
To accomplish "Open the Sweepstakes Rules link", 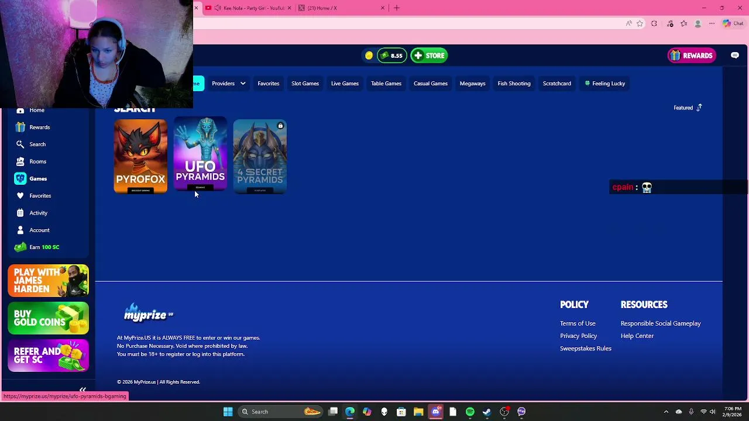I will (x=585, y=348).
